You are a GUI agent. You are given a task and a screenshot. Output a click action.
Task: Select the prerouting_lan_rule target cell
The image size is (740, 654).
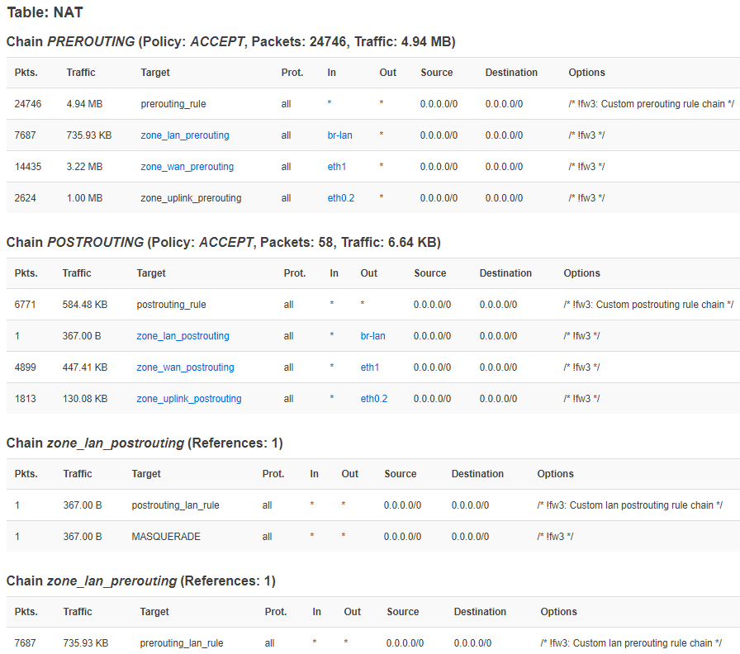[x=181, y=643]
